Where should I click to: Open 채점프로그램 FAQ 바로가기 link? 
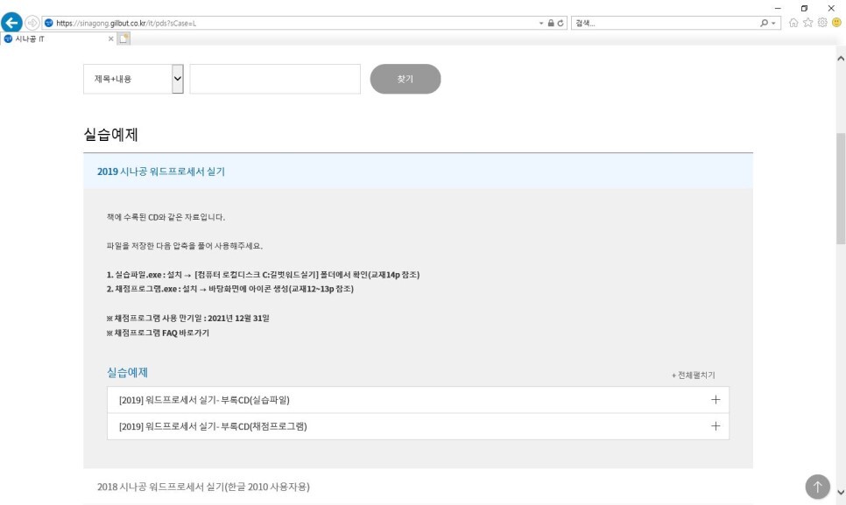(158, 333)
